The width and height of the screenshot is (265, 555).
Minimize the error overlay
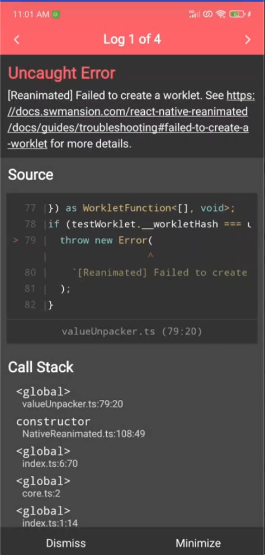pos(198,543)
